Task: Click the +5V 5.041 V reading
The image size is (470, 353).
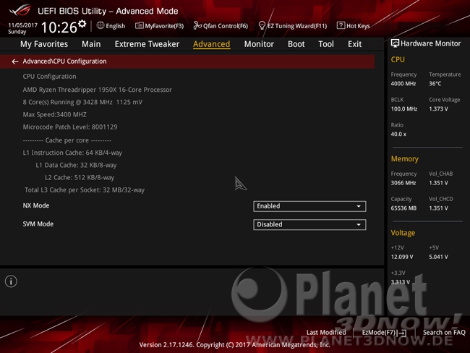Action: coord(438,257)
